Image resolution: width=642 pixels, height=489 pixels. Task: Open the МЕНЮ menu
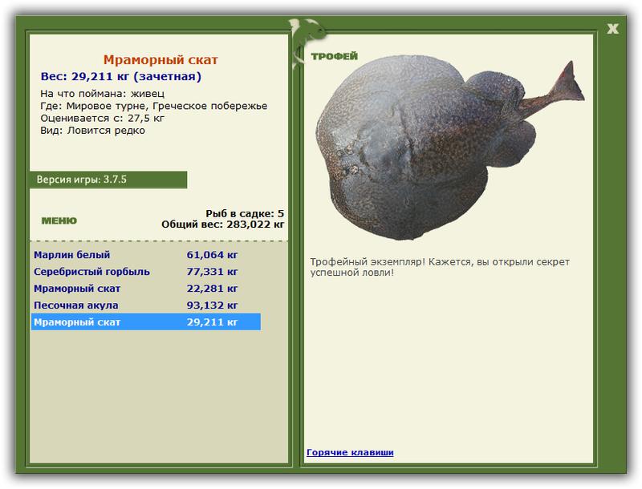[59, 220]
